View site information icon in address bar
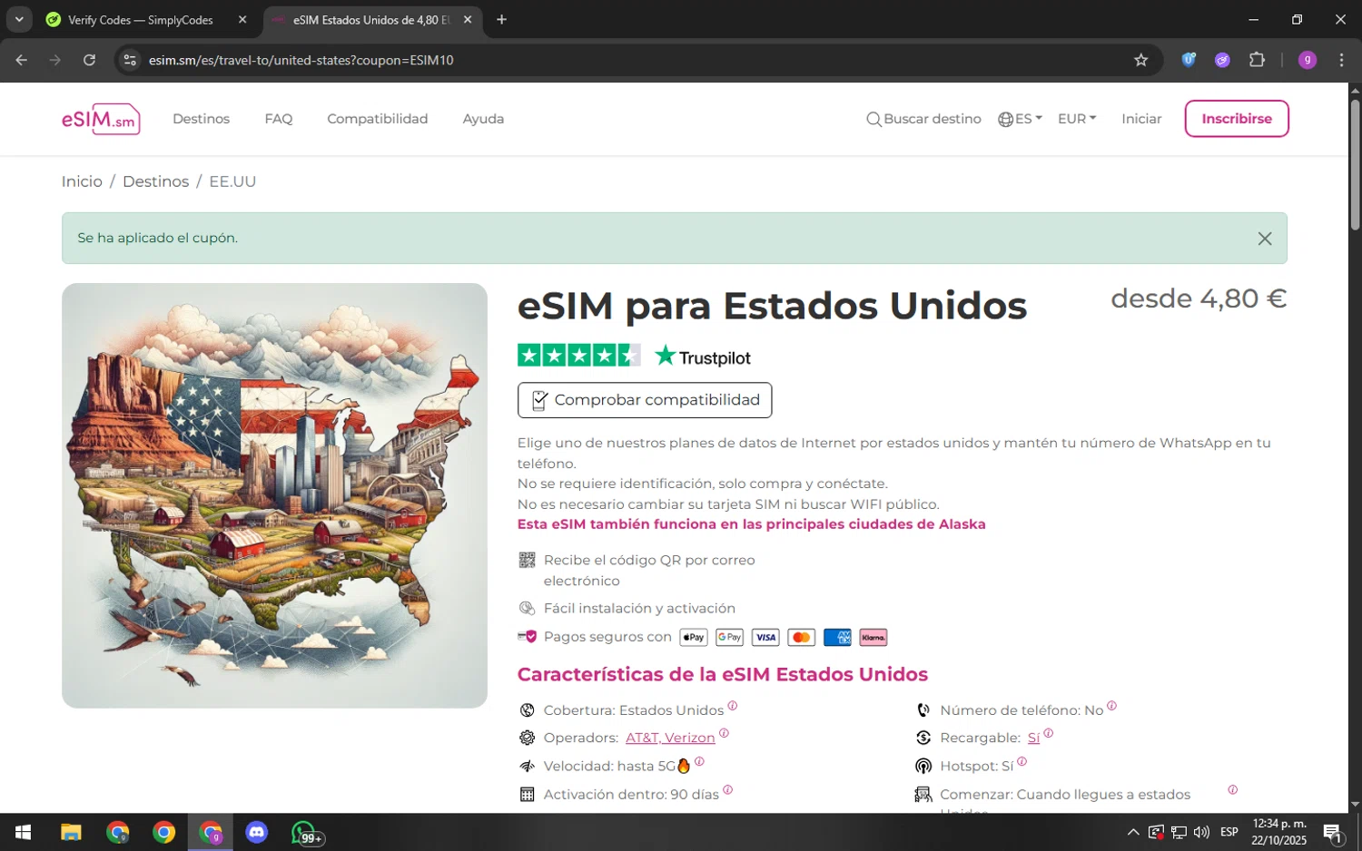 pos(130,60)
